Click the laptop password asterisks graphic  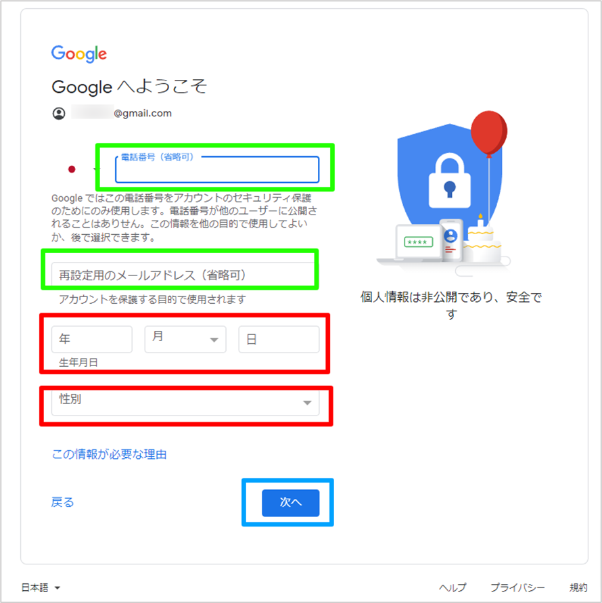(418, 242)
